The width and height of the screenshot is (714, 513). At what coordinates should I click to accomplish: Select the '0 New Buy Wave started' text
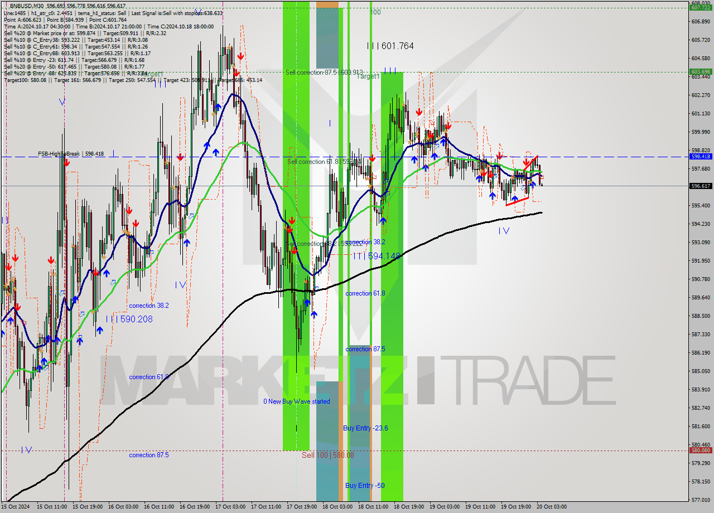click(297, 401)
